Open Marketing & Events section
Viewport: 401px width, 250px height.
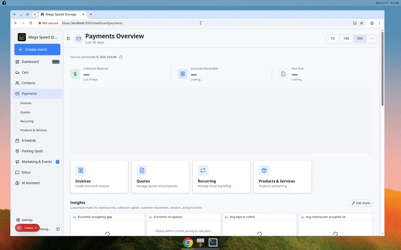[x=37, y=162]
